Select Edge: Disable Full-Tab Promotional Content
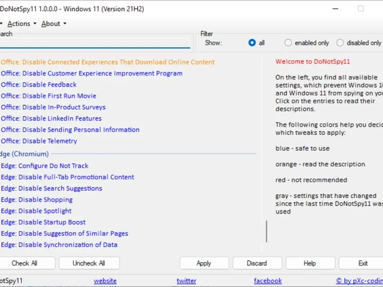The height and width of the screenshot is (287, 383). click(68, 177)
